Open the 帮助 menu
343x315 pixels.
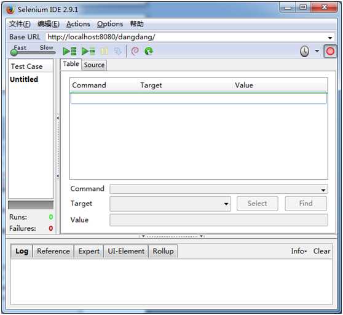[x=137, y=23]
